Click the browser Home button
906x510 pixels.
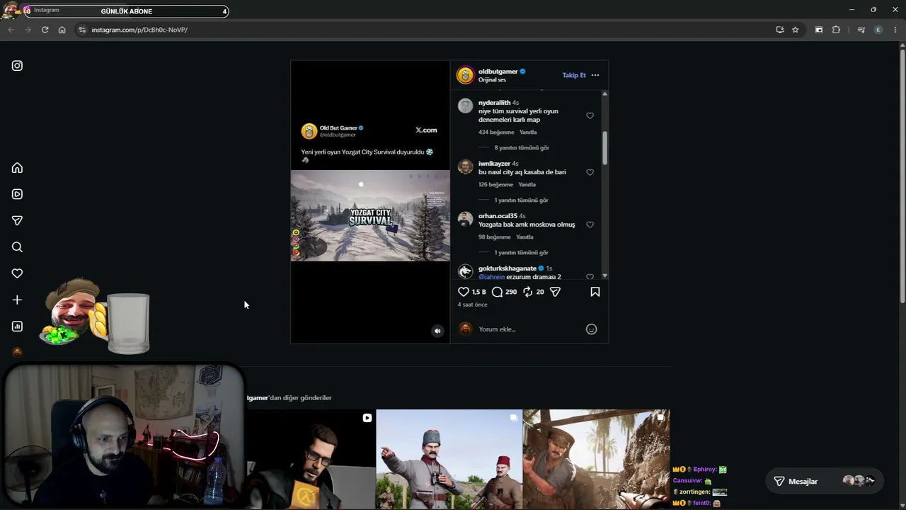pos(62,30)
